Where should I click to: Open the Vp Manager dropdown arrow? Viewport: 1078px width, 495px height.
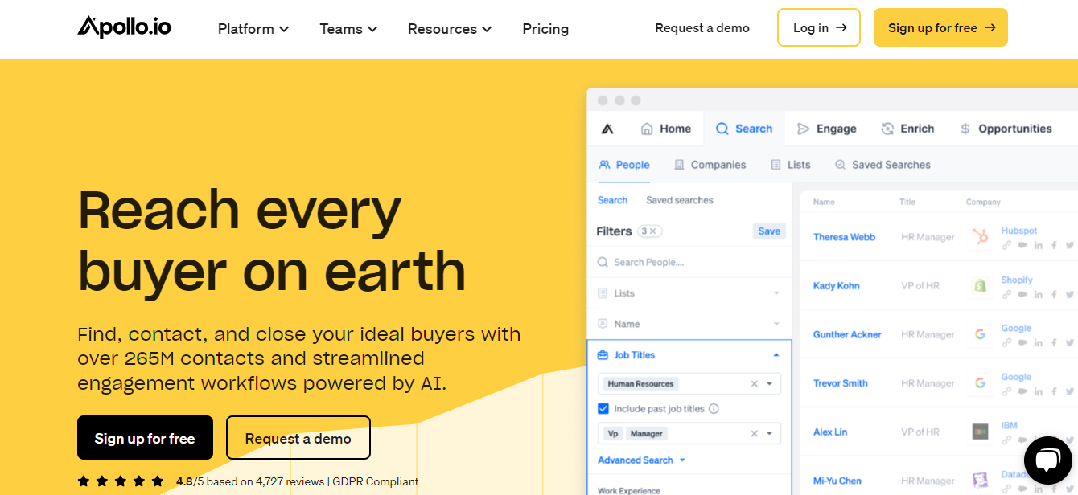pyautogui.click(x=770, y=433)
